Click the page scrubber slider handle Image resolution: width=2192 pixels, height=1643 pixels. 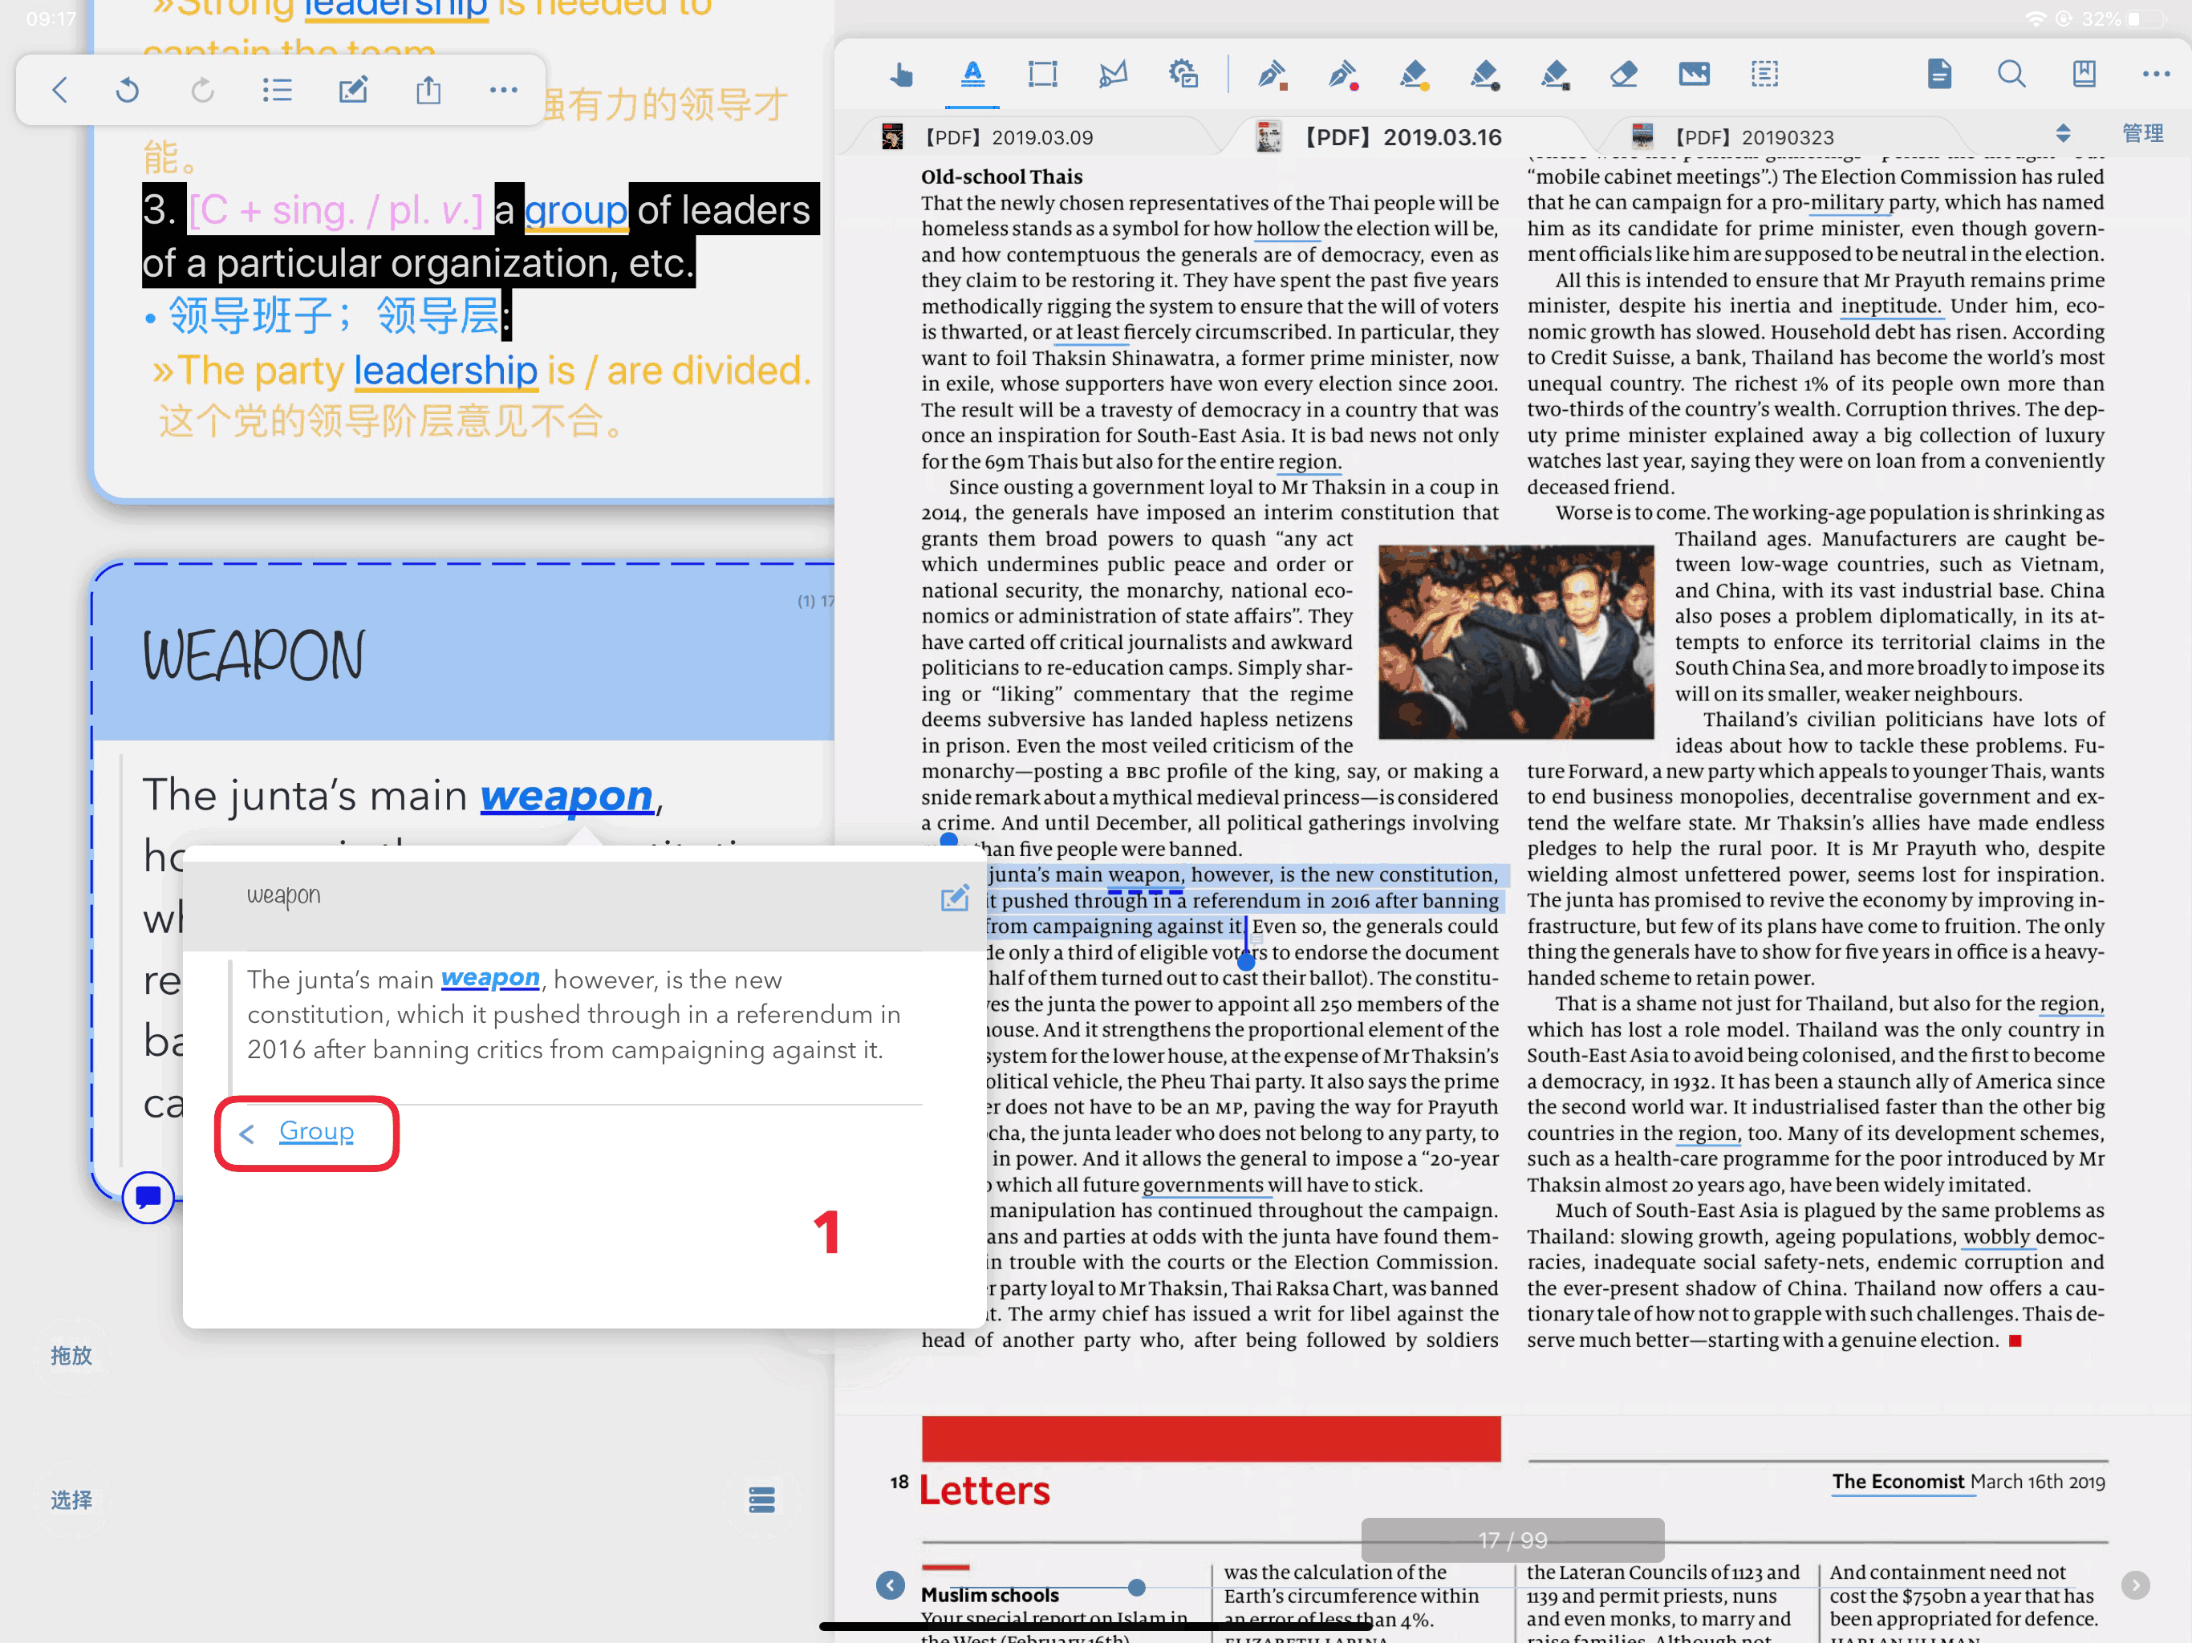click(1137, 1587)
